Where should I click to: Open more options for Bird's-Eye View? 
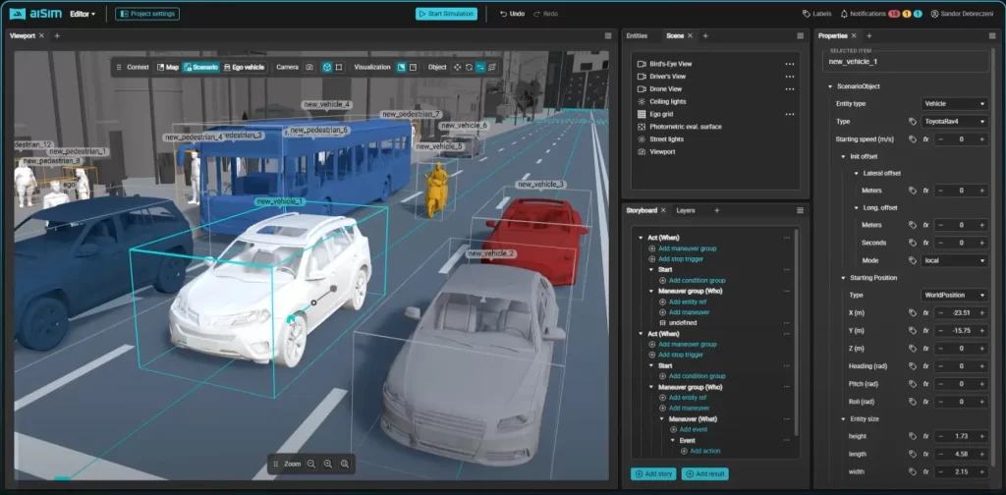tap(790, 64)
